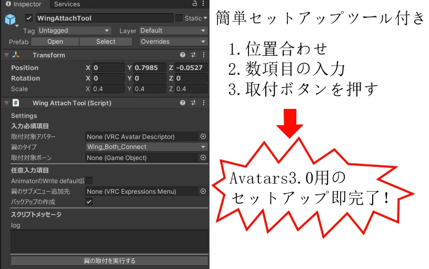Click the Rotation X field
Screen dimensions: 429x269
(x=108, y=78)
